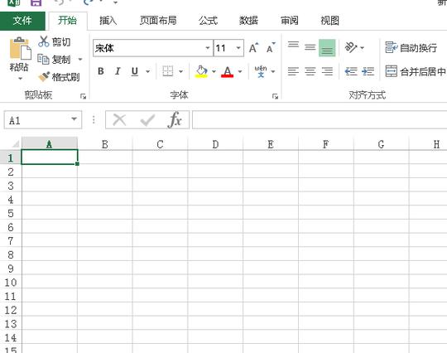Cut selection with scissors icon
447x353 pixels.
[x=43, y=41]
